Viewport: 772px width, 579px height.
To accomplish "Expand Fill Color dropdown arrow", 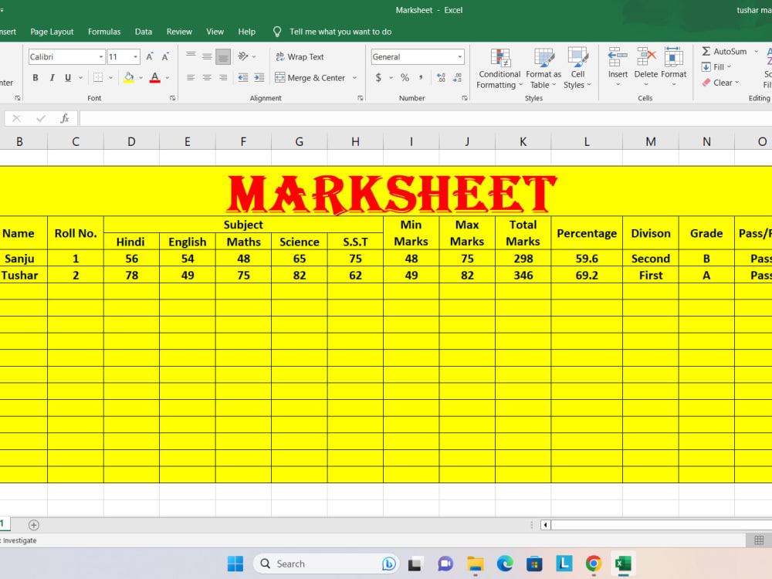I will (141, 78).
